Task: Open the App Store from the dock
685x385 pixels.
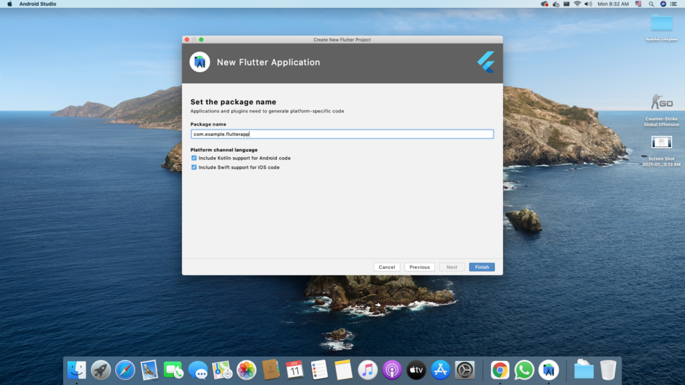Action: (440, 370)
